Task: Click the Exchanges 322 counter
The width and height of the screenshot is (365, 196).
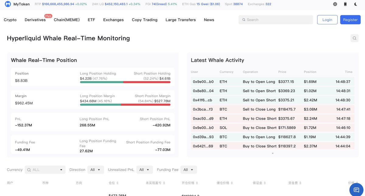Action: point(259,4)
